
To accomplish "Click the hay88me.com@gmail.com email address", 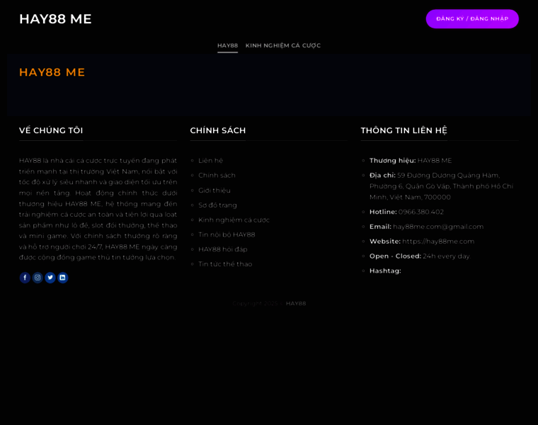I will point(438,227).
